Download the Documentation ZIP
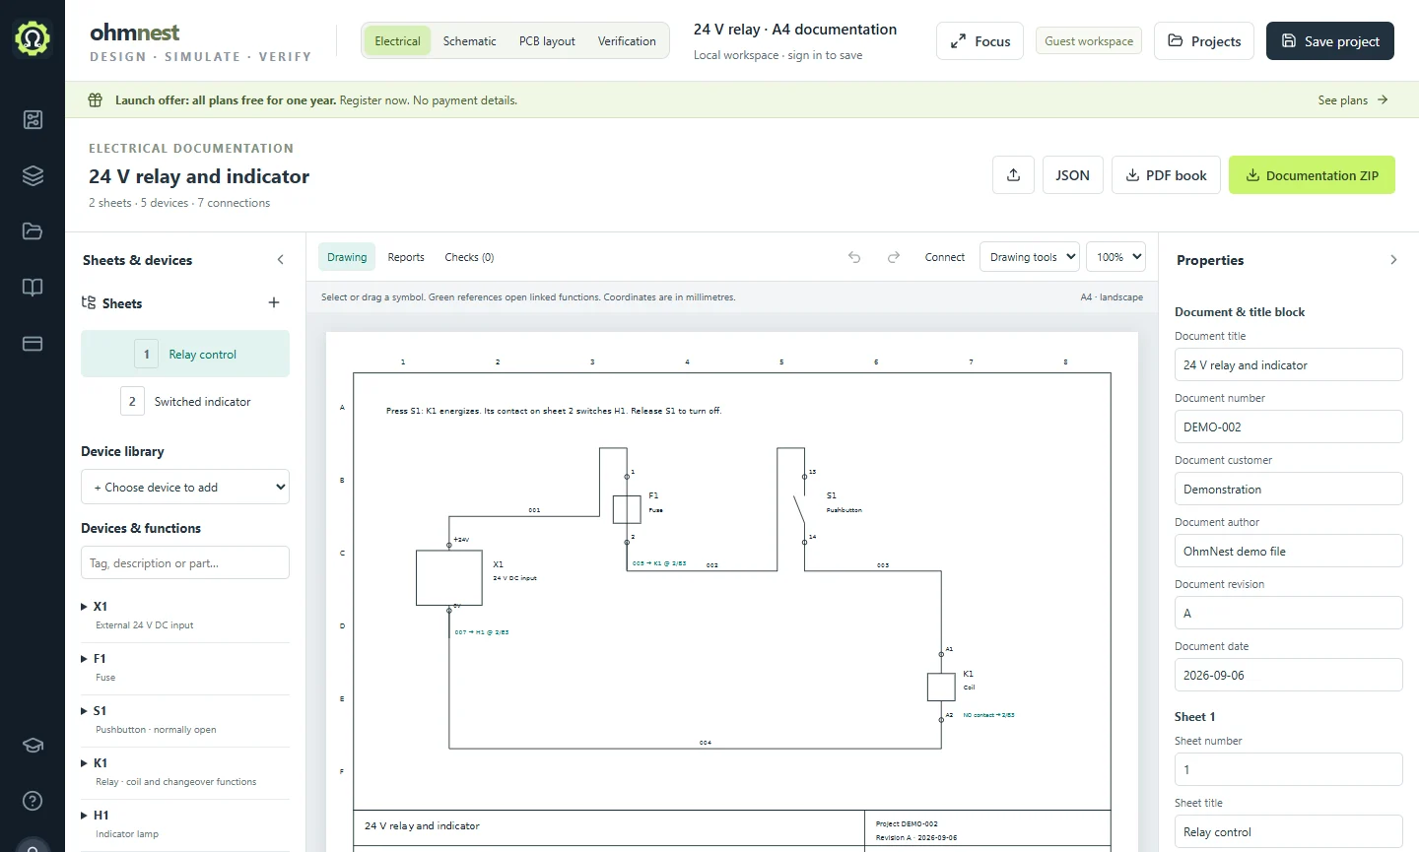The height and width of the screenshot is (852, 1419). coord(1312,175)
